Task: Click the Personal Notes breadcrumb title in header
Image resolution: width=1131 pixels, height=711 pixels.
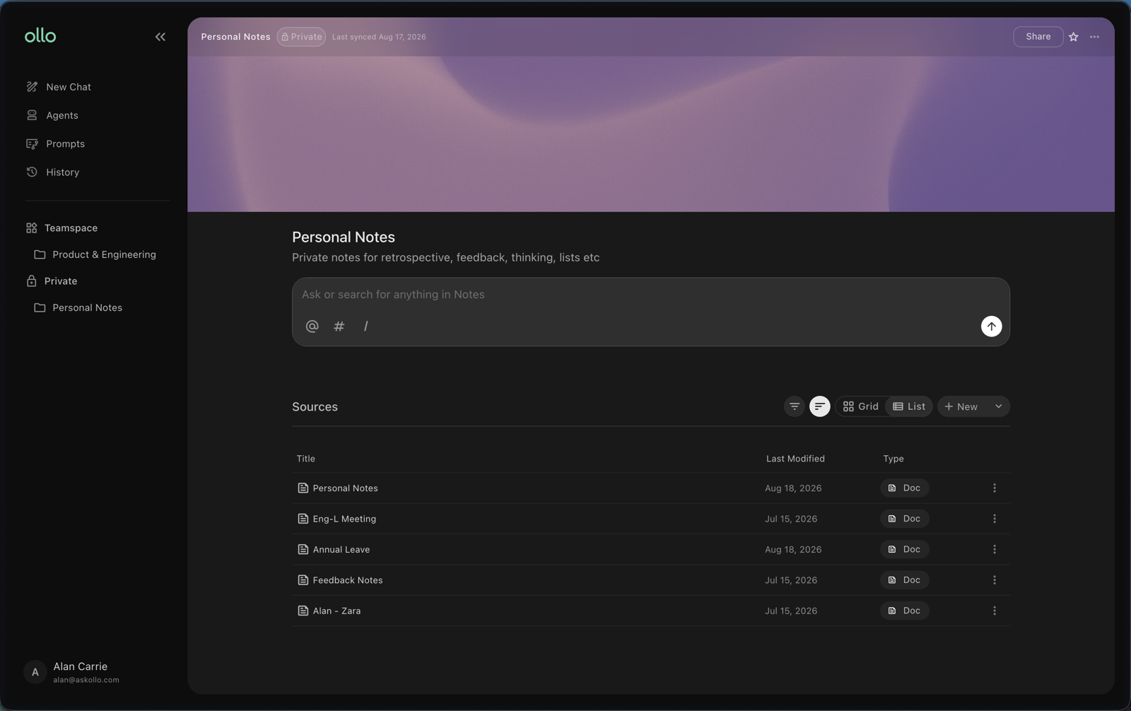Action: (x=235, y=37)
